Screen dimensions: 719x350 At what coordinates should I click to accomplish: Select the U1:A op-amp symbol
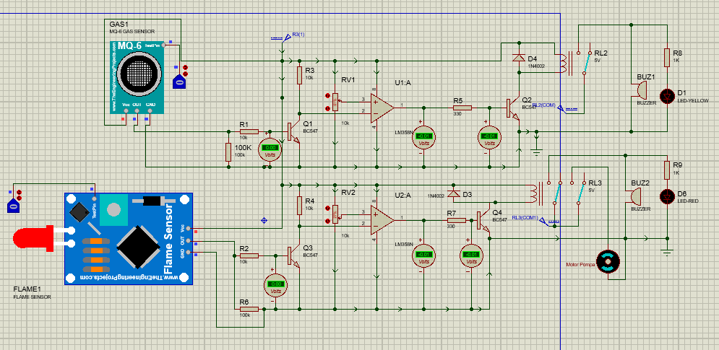[x=382, y=108]
